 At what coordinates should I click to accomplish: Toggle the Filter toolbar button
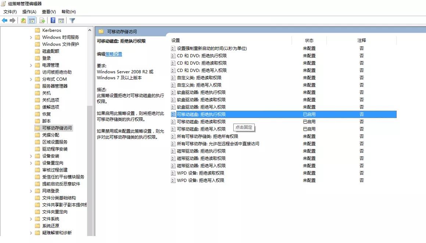click(x=72, y=21)
